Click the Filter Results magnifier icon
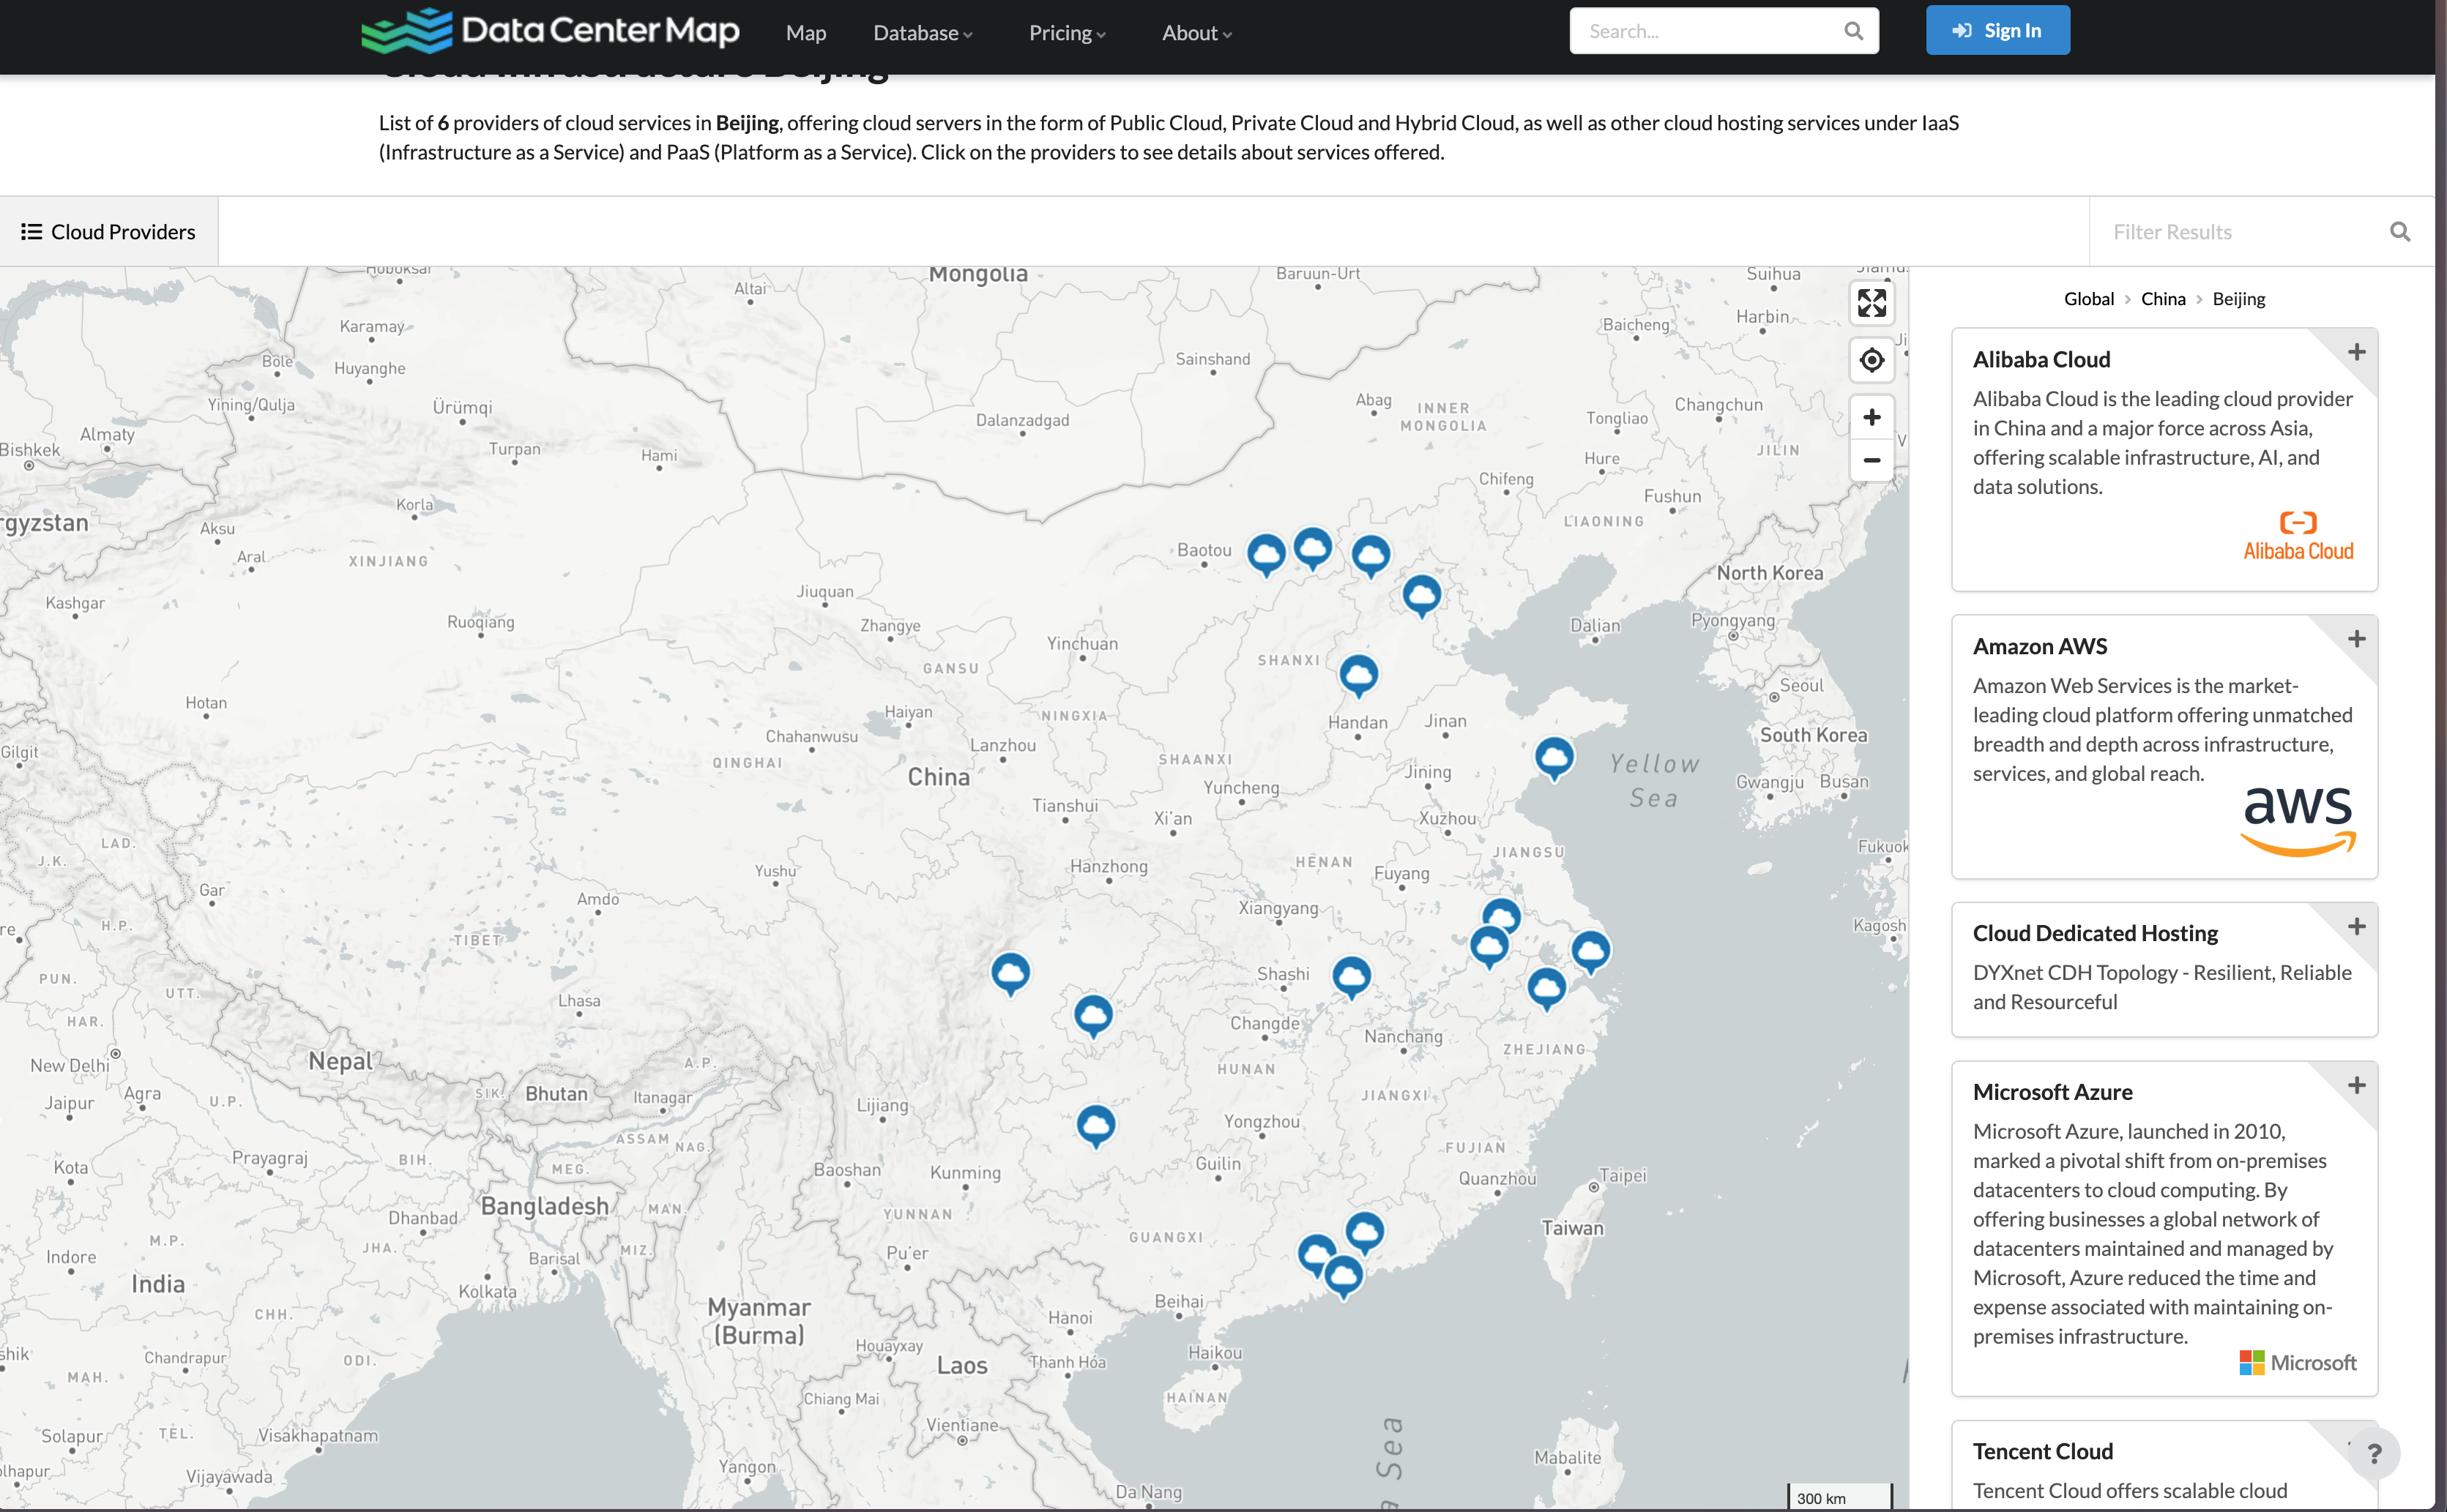The width and height of the screenshot is (2447, 1512). tap(2399, 232)
